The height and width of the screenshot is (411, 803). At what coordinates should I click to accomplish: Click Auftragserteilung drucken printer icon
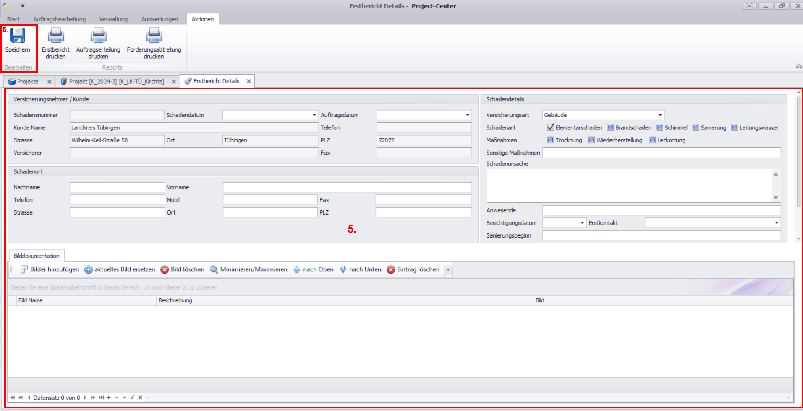98,36
